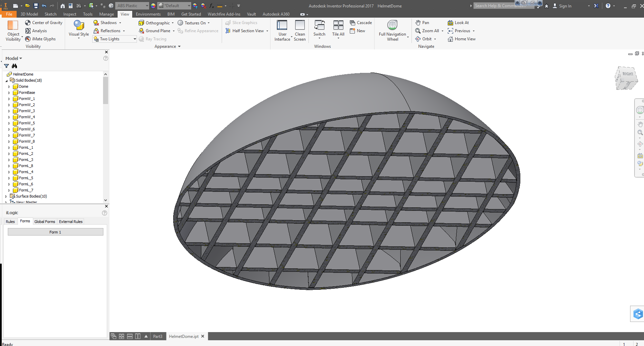
Task: Toggle iMate Glyphs visibility
Action: click(40, 39)
